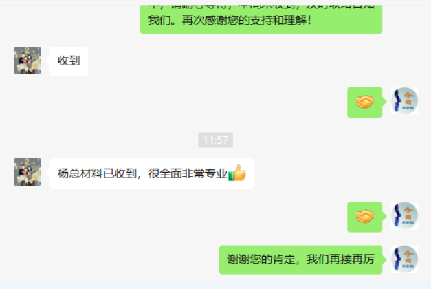431x289 pixels.
Task: Open contact avatar beside the 杨总材料已收到 message
Action: click(27, 172)
